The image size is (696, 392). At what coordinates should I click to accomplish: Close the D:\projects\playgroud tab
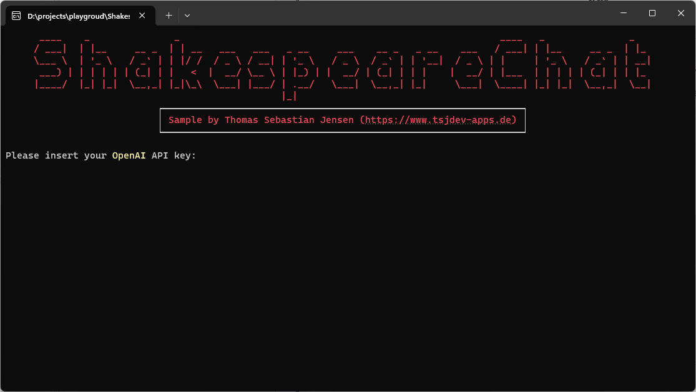click(x=142, y=16)
